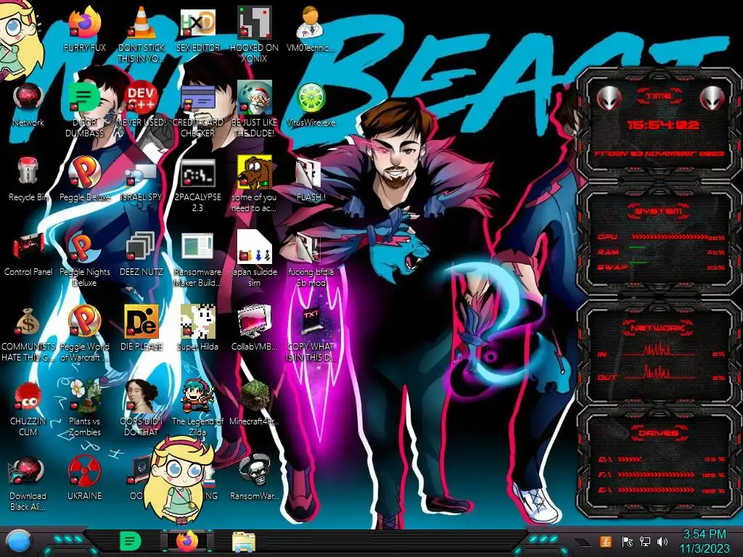This screenshot has height=557, width=743.
Task: Open the portrait icon OOPS DID I DO THAT
Action: 141,396
